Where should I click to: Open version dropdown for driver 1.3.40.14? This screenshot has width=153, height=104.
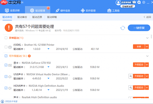coord(48,90)
